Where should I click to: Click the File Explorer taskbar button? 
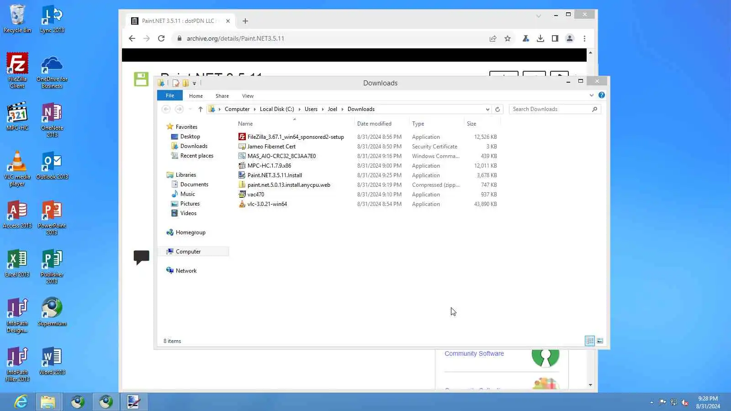pyautogui.click(x=48, y=402)
